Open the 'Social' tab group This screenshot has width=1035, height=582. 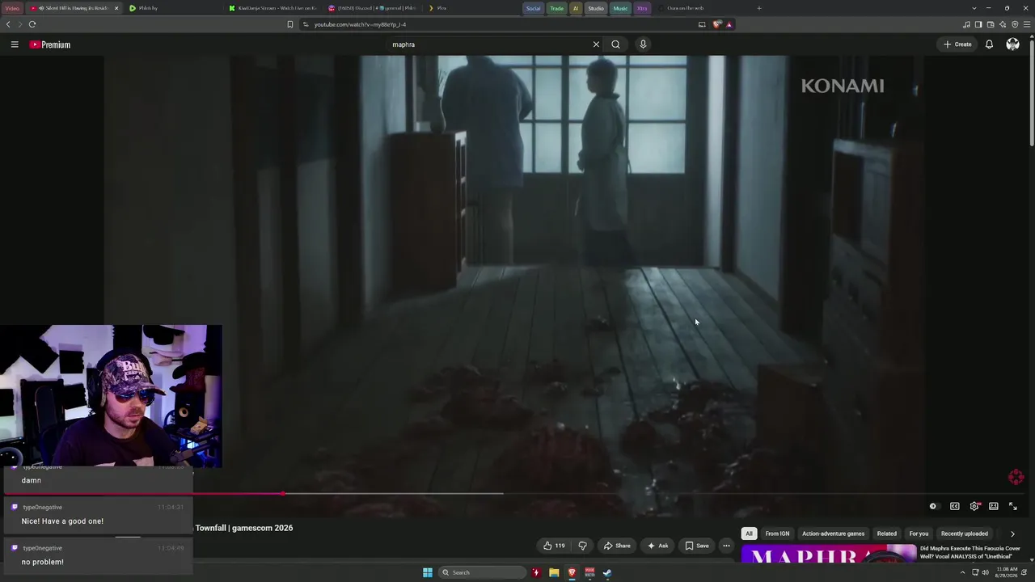(533, 8)
